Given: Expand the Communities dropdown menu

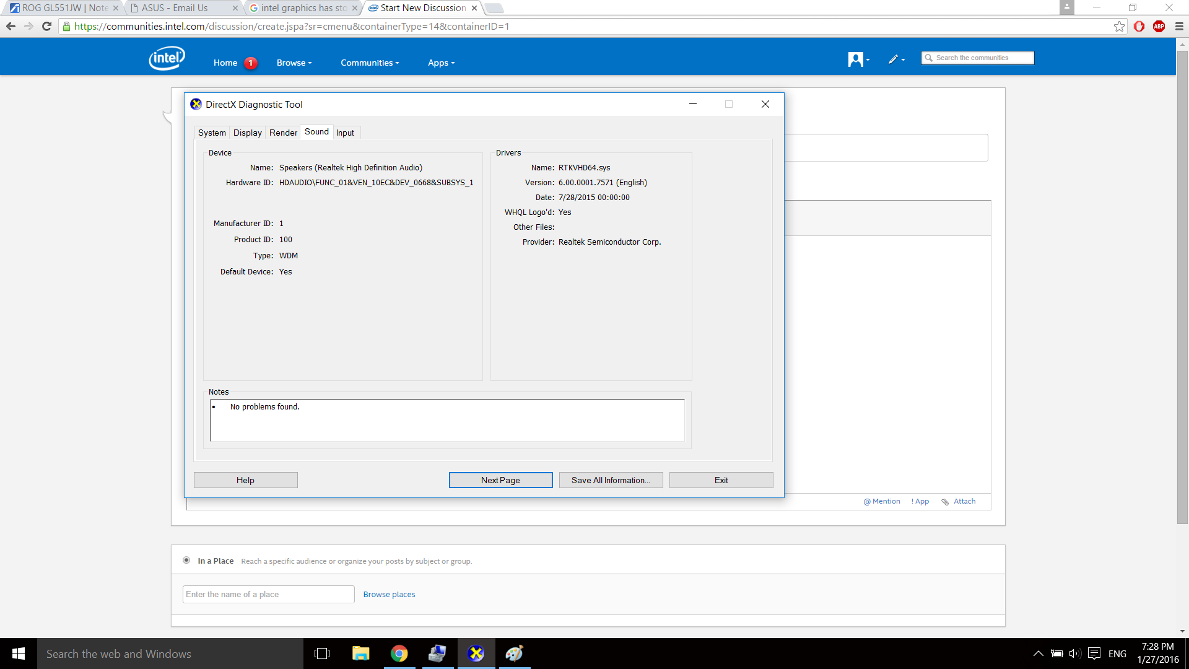Looking at the screenshot, I should [x=370, y=63].
